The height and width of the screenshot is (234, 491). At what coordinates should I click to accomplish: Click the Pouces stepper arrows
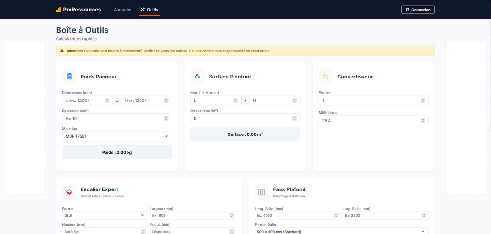click(x=423, y=100)
